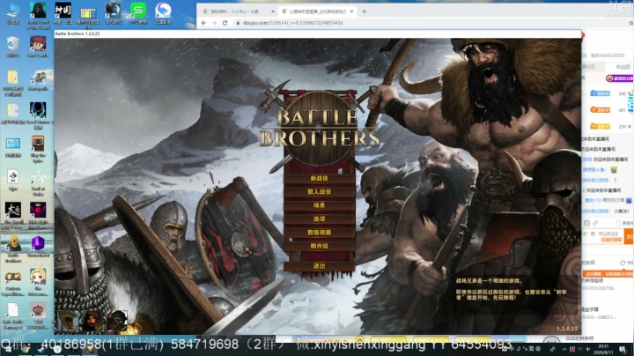Open Steam from the taskbar
The height and width of the screenshot is (356, 634).
[42, 349]
